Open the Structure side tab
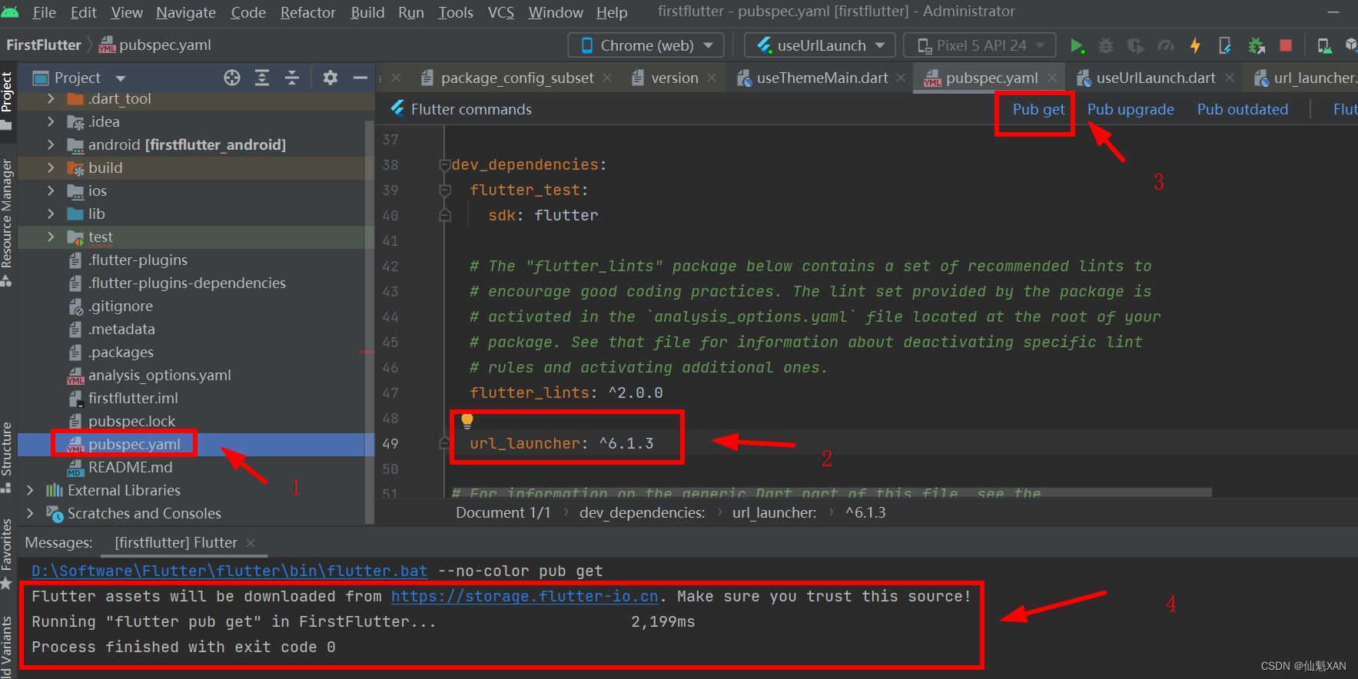The width and height of the screenshot is (1358, 679). (x=7, y=457)
